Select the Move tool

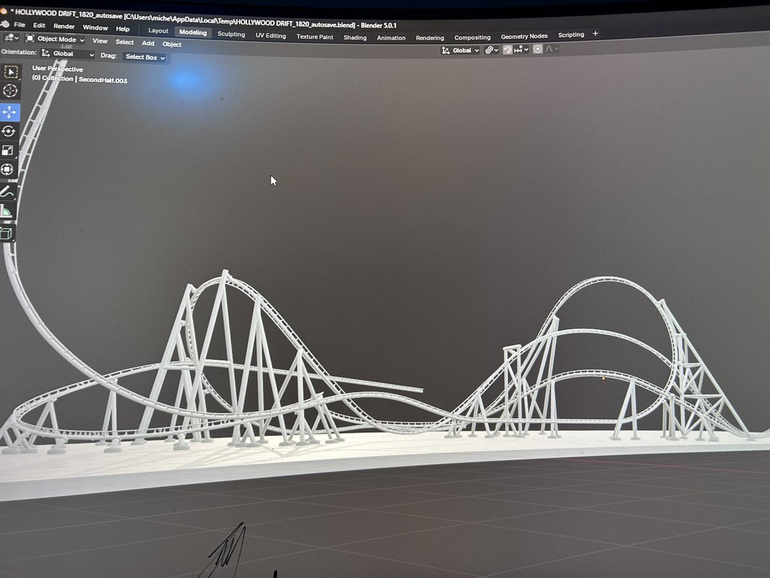(x=10, y=112)
